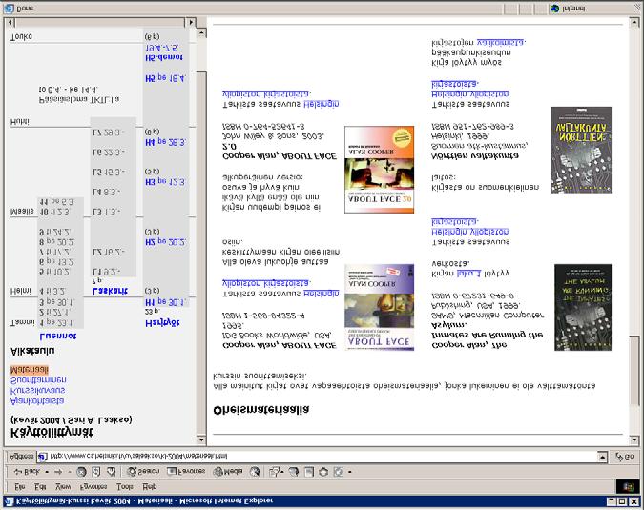
Task: Click the Oheismateriaalia page heading
Action: coord(261,410)
